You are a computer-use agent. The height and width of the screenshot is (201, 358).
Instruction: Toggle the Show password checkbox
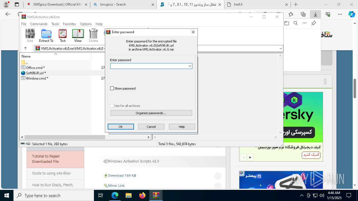click(112, 88)
